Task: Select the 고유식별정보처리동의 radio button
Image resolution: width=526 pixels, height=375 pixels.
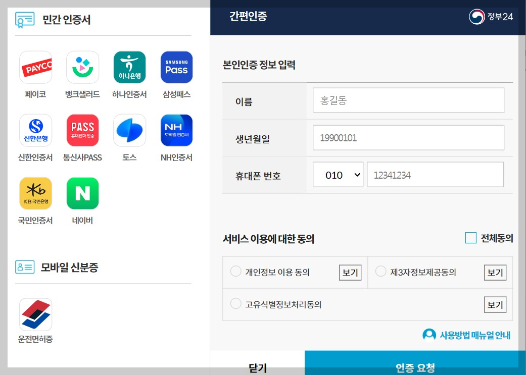Action: [x=235, y=303]
